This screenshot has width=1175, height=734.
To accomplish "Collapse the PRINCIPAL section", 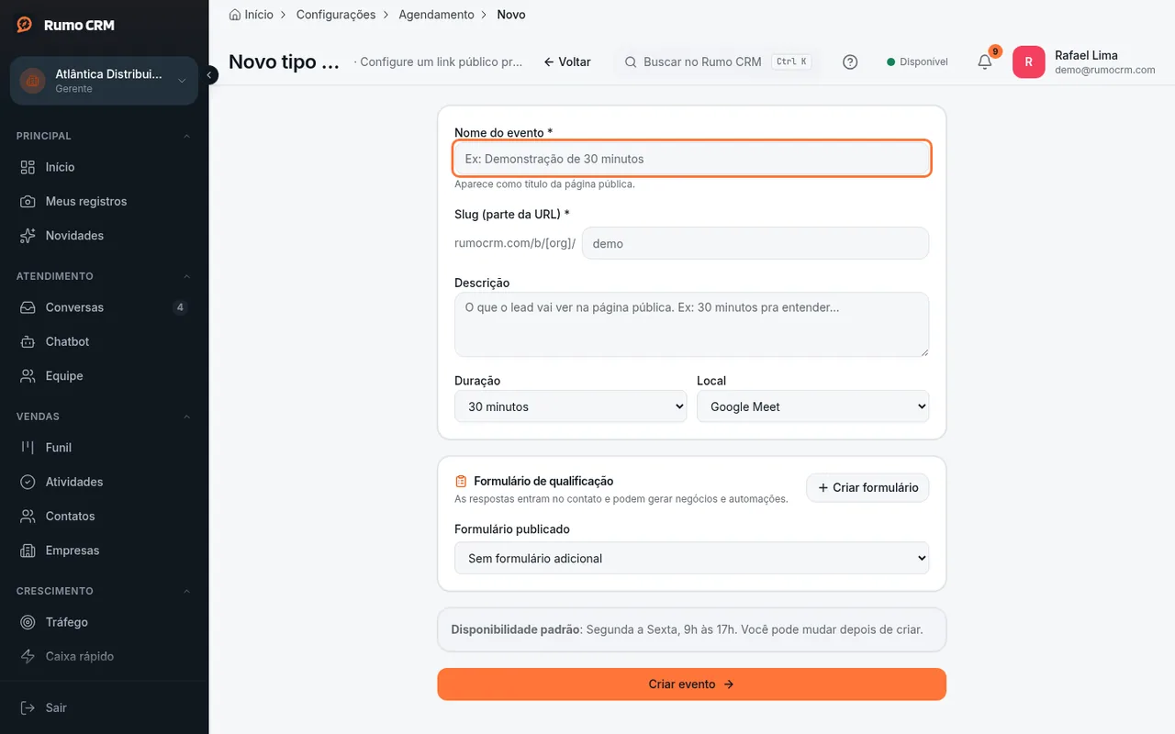I will coord(186,136).
